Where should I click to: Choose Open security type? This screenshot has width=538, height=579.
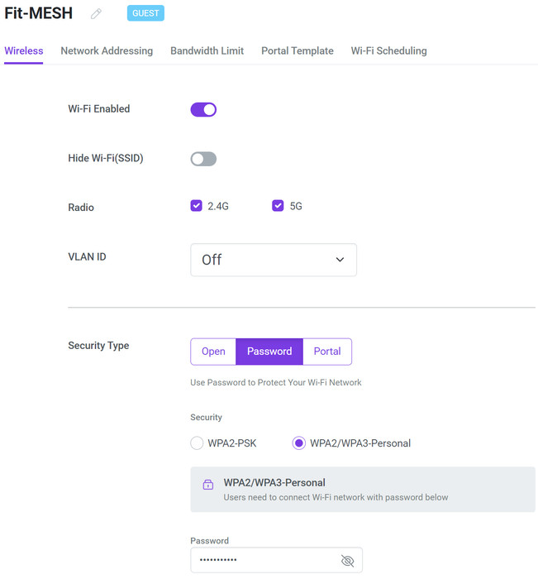(x=213, y=352)
